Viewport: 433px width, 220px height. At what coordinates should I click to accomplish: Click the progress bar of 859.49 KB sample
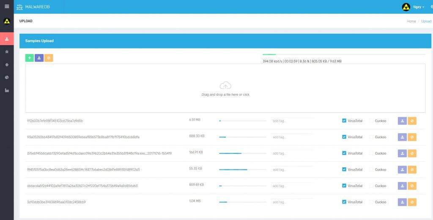(x=242, y=186)
